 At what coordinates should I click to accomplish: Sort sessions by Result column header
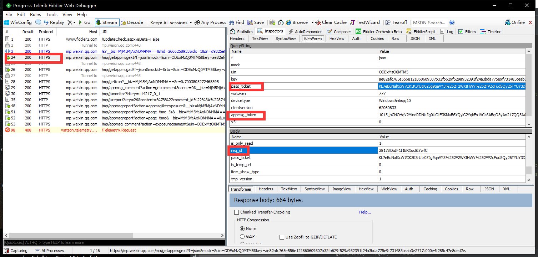(x=28, y=32)
